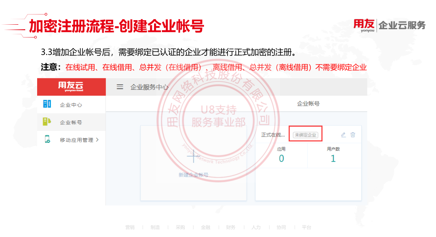Edit the 正式在线 account with pencil icon
Image resolution: width=436 pixels, height=237 pixels.
pos(343,135)
